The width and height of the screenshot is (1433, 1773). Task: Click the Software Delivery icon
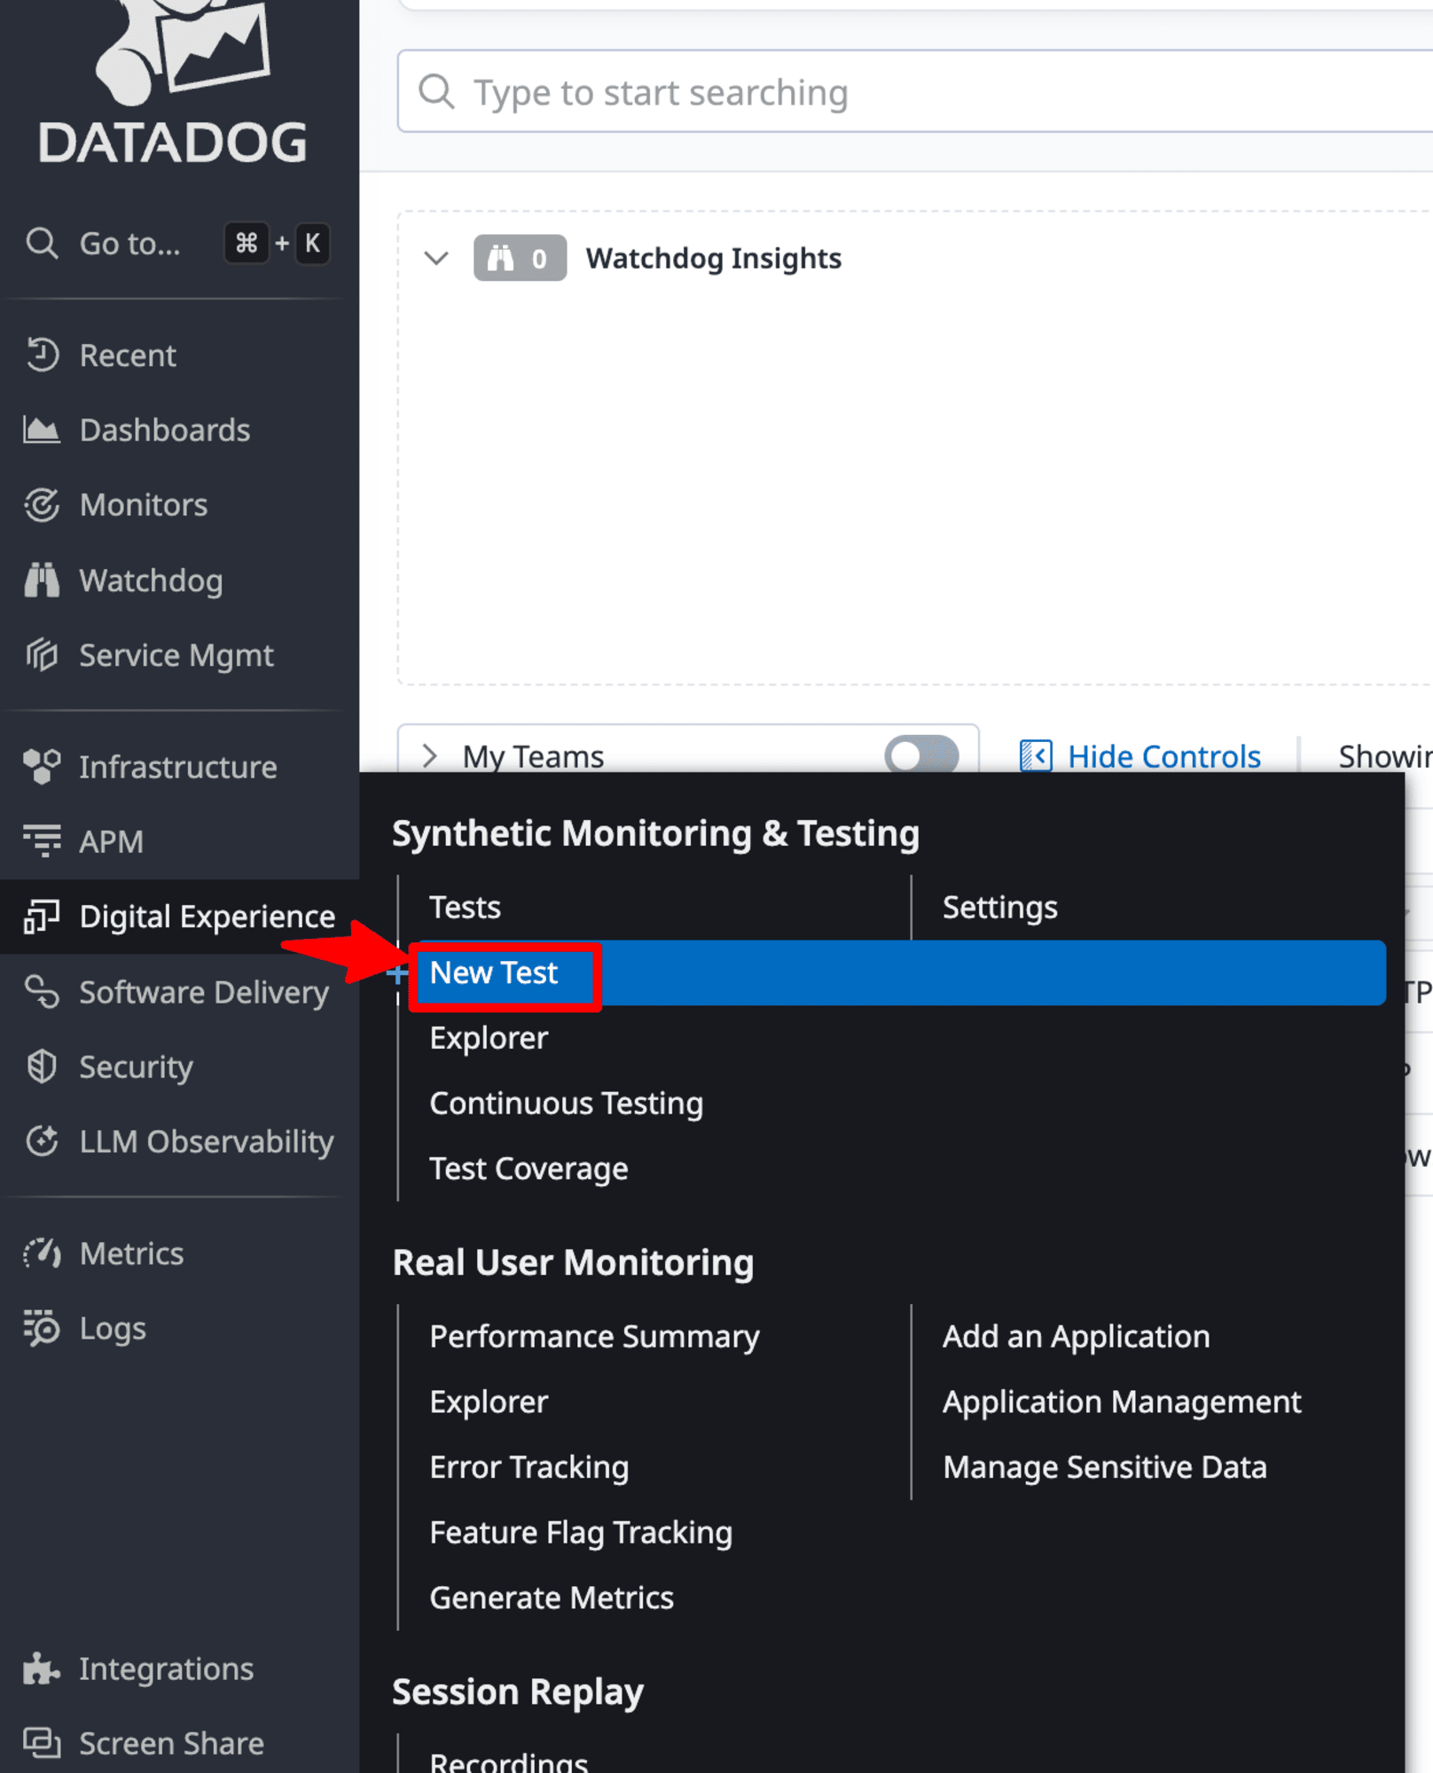coord(42,991)
